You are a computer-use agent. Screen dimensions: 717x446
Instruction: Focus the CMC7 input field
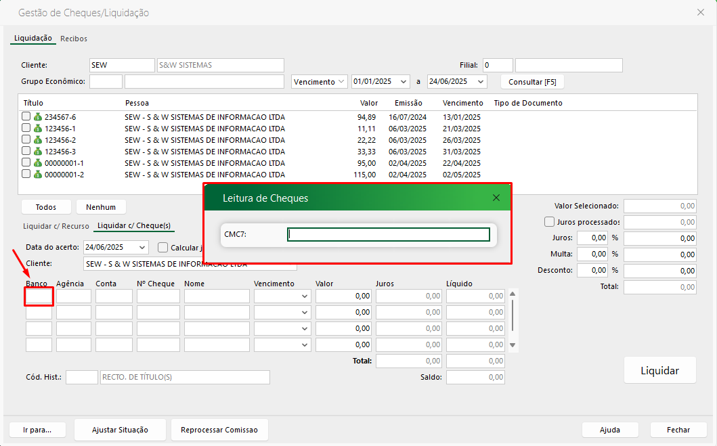point(388,235)
